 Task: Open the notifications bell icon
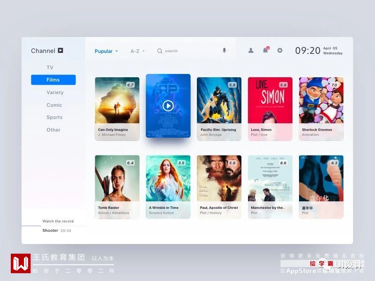(265, 51)
